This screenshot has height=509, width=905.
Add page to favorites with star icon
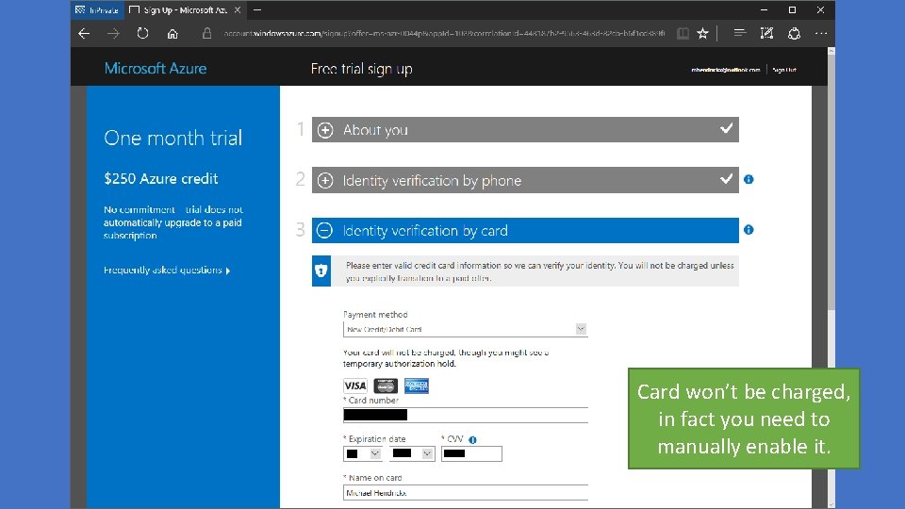pos(702,34)
